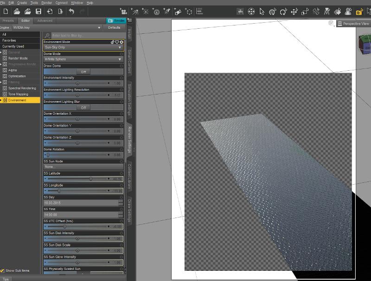Click the Environment Intensity slider handle

[77, 83]
